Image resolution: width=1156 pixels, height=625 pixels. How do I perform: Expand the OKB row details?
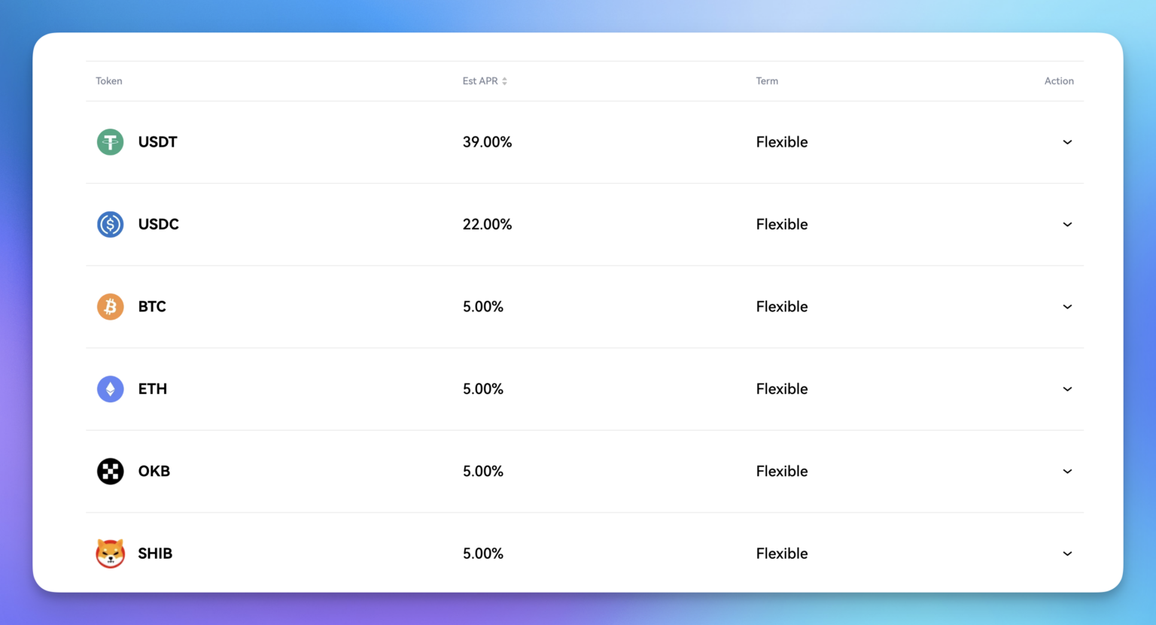tap(1067, 471)
